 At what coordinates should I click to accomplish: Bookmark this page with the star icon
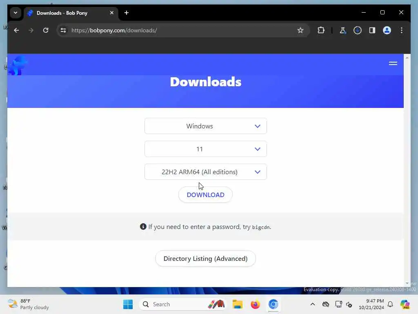300,30
